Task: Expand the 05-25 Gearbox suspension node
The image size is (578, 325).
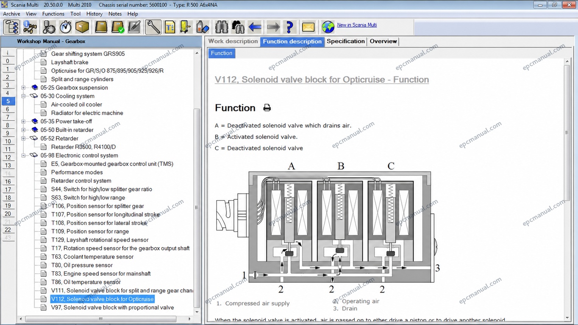Action: pos(24,88)
